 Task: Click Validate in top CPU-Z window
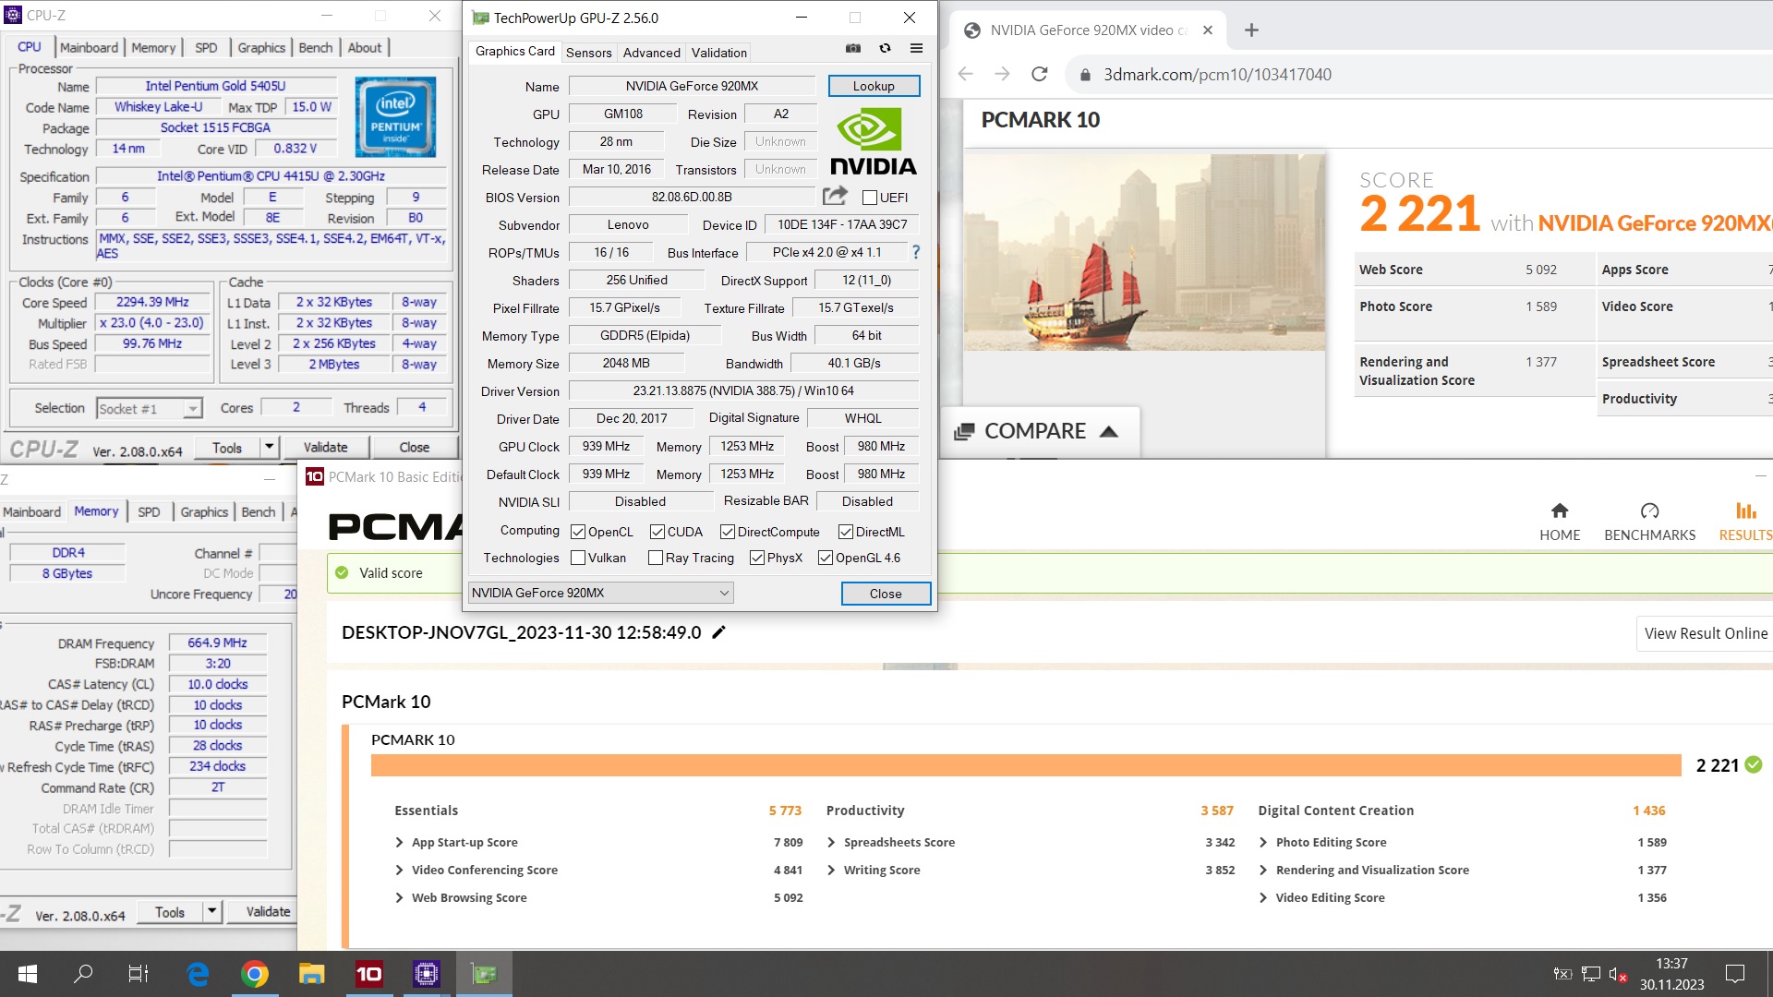(x=325, y=447)
